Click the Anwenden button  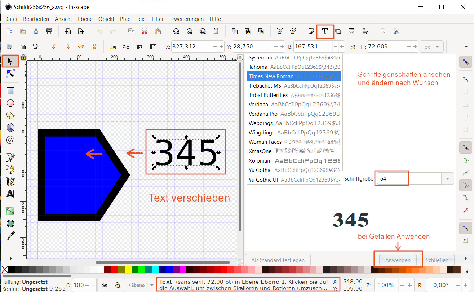(x=398, y=260)
